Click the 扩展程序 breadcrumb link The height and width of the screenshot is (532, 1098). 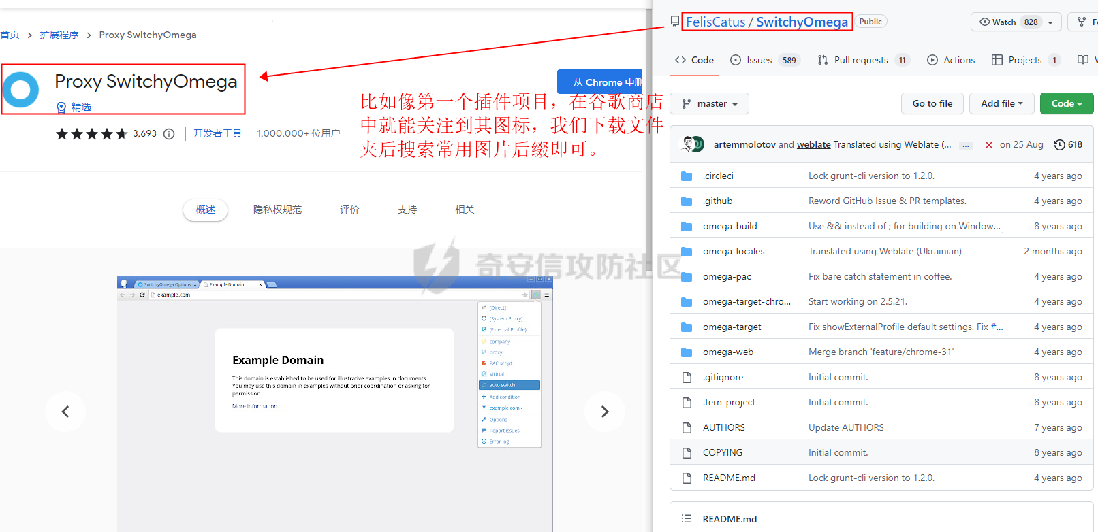(59, 35)
